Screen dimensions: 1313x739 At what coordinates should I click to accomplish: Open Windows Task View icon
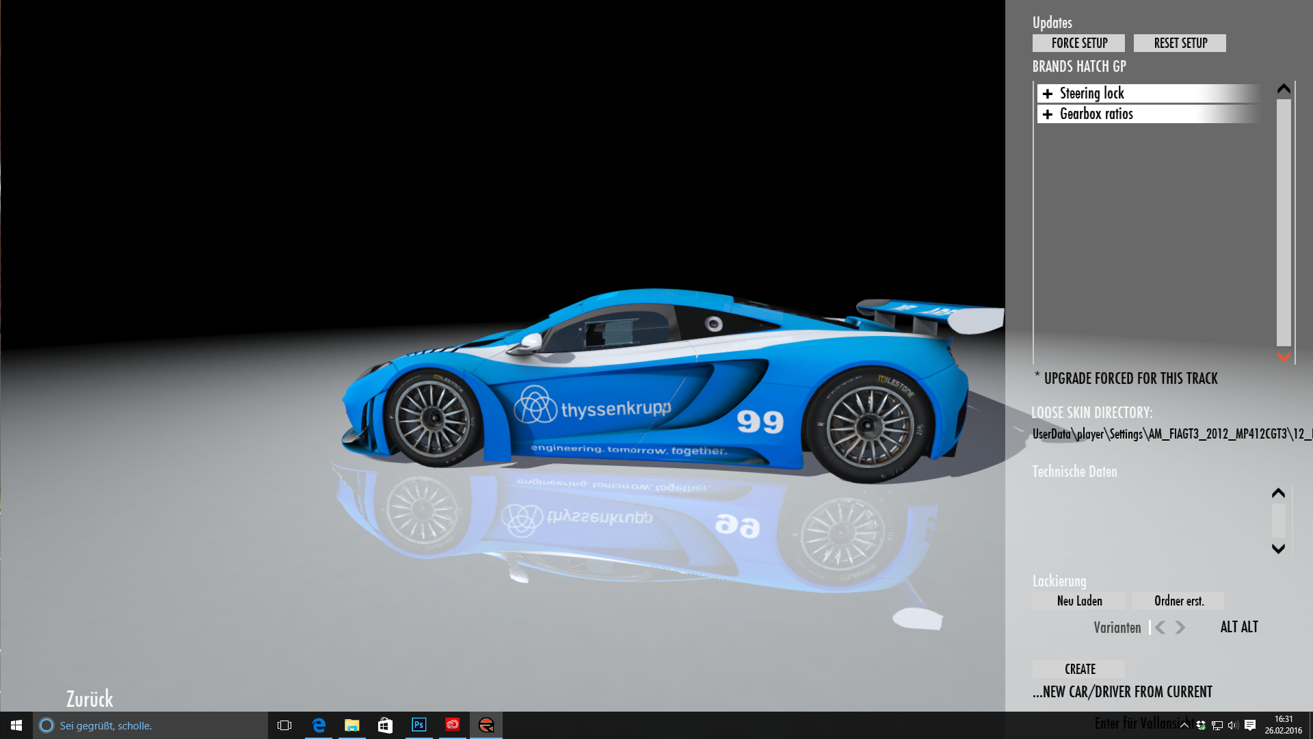(284, 725)
